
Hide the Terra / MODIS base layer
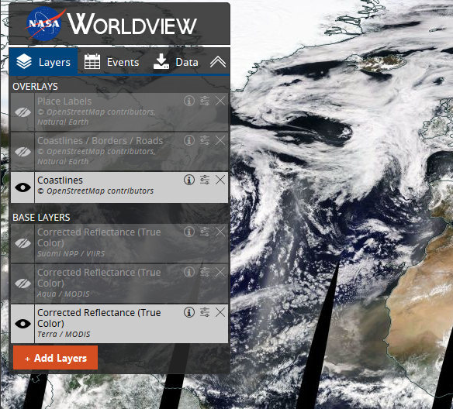(x=22, y=324)
